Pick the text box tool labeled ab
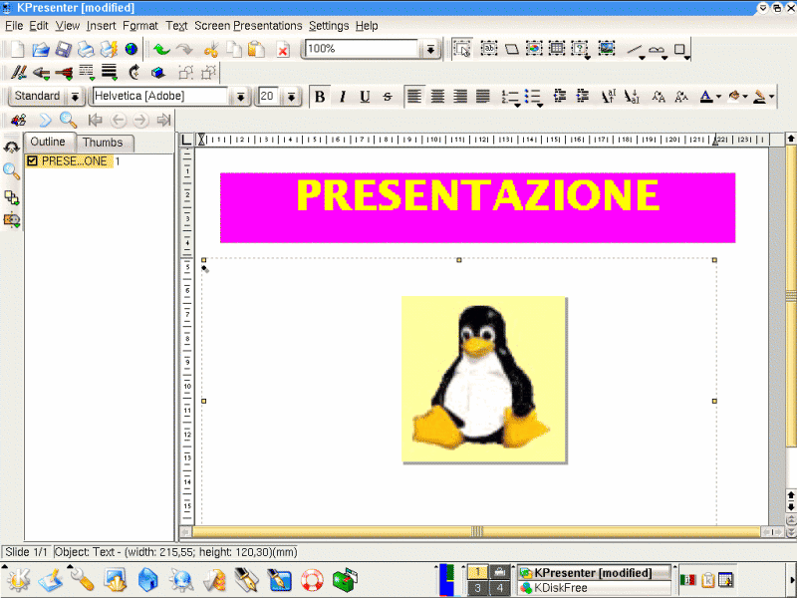 click(x=488, y=49)
